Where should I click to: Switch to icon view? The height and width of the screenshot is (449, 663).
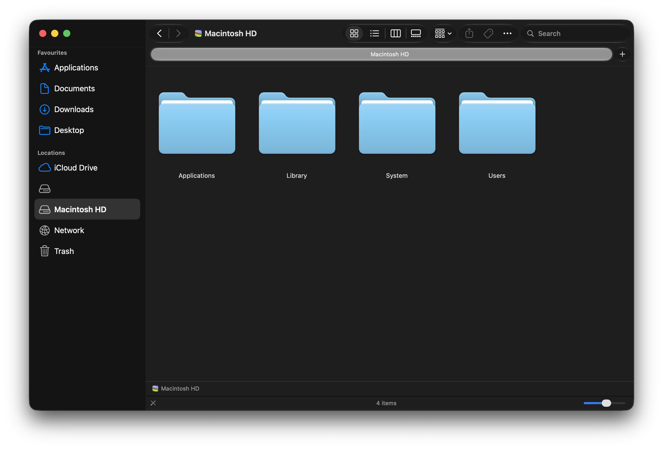tap(354, 33)
